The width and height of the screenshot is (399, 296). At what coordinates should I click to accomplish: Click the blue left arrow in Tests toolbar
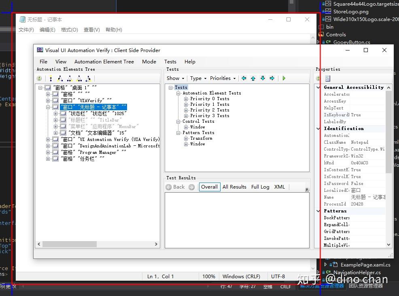(244, 78)
